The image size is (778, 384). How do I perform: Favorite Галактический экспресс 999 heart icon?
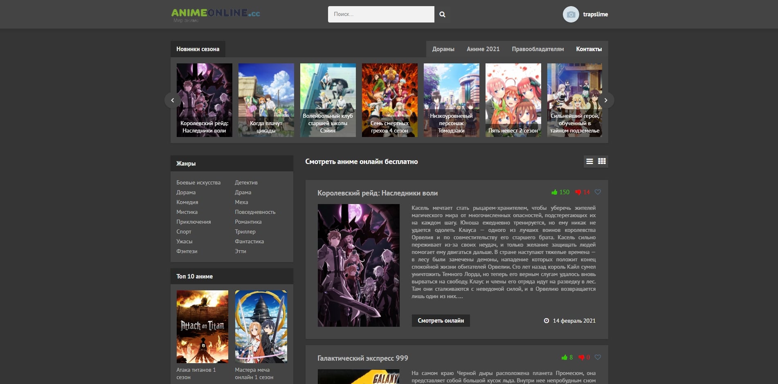(x=598, y=357)
